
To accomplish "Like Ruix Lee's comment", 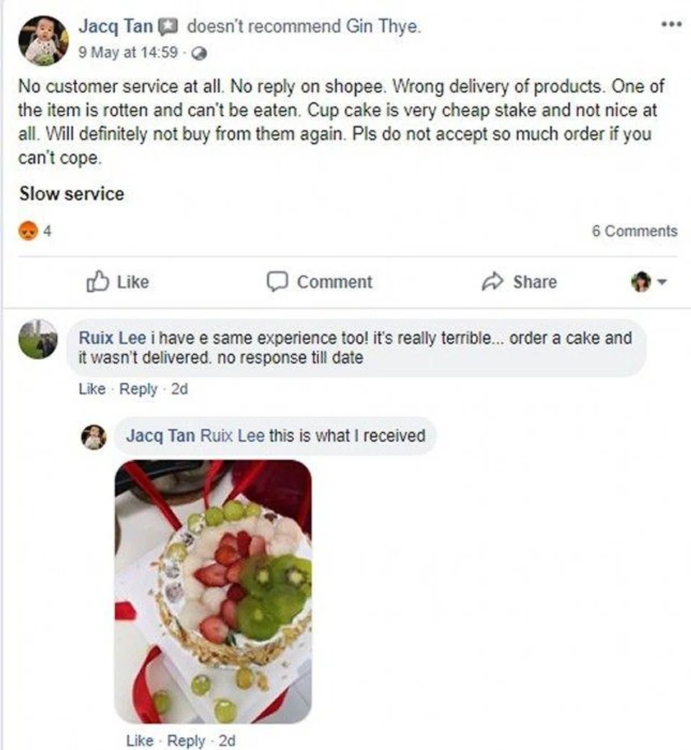I will [x=91, y=389].
